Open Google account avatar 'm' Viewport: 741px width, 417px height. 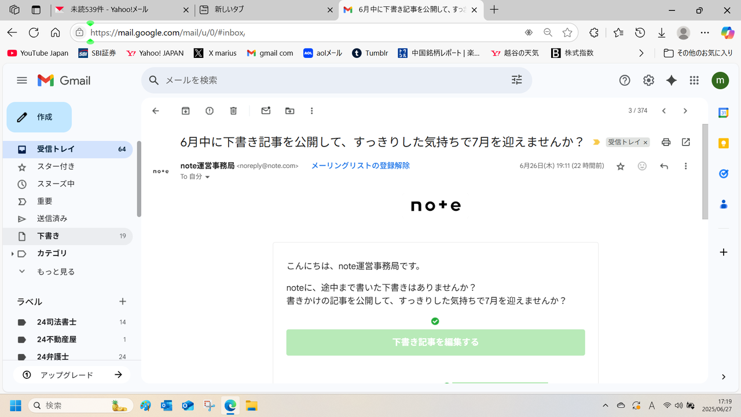tap(720, 81)
